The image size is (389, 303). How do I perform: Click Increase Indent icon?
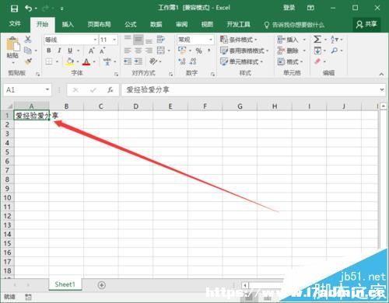click(x=138, y=61)
